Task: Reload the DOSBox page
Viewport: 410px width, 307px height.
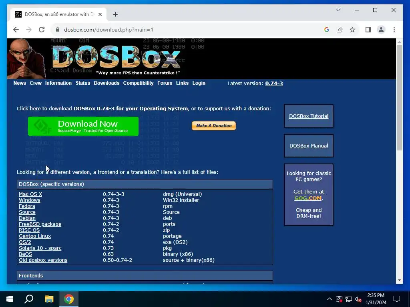Action: tap(42, 30)
